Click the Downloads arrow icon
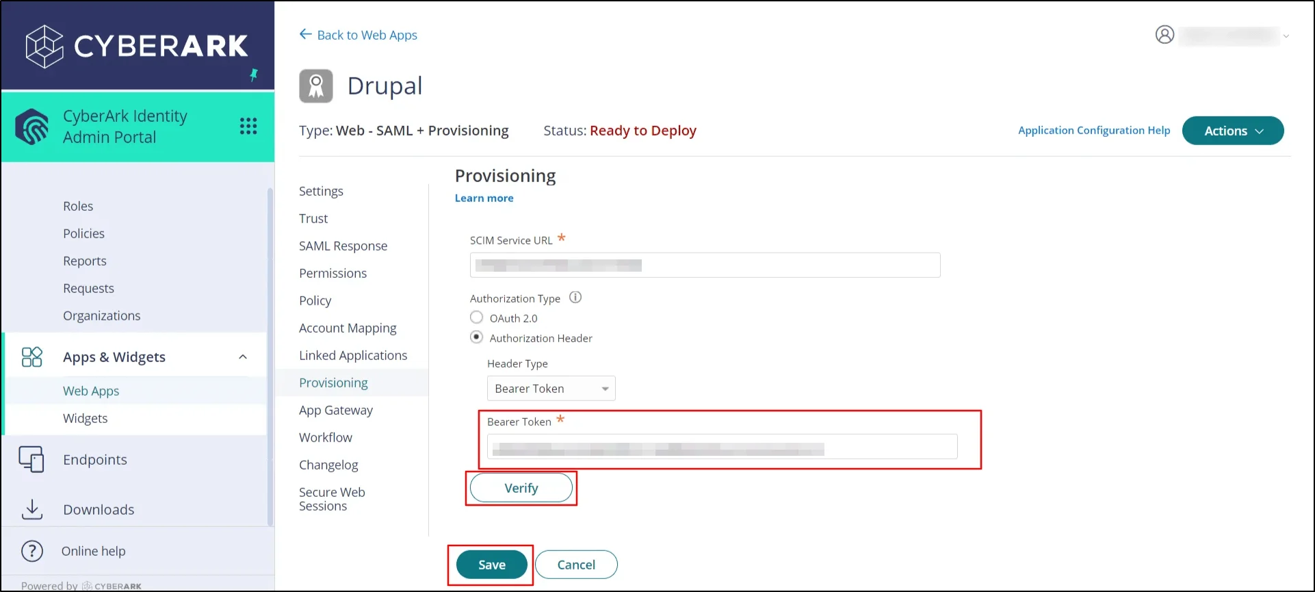 click(31, 509)
